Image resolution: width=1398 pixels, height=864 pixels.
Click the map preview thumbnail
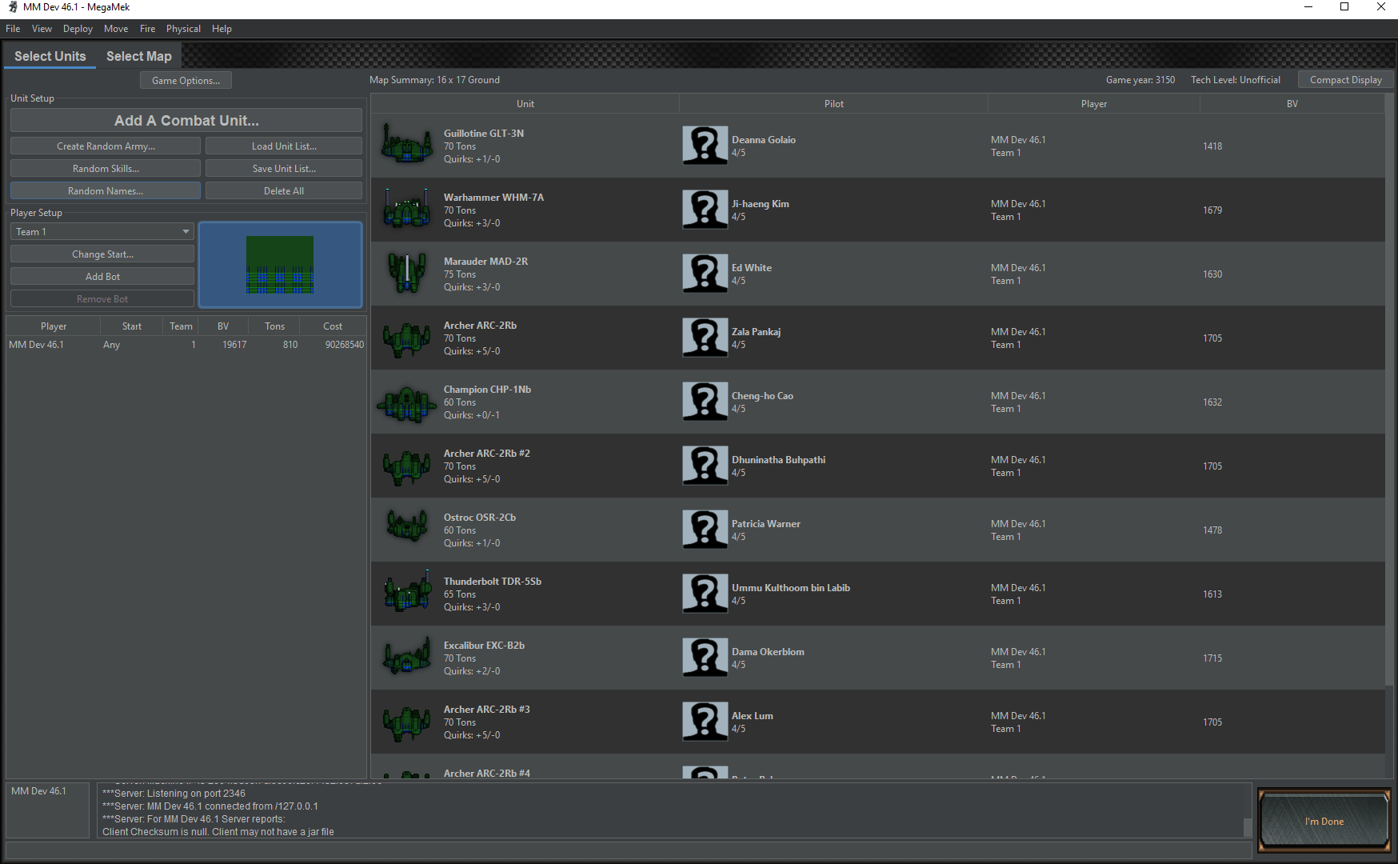click(x=281, y=264)
